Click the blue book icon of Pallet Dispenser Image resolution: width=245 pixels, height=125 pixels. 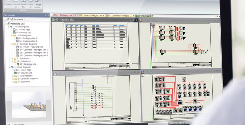(x=12, y=67)
